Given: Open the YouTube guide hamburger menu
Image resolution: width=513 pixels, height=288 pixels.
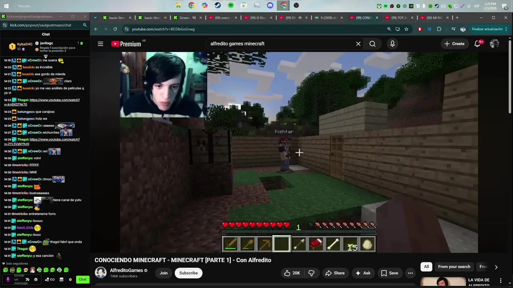Looking at the screenshot, I should click(100, 44).
